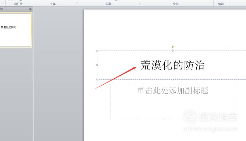Open the 绘图 group dialog launcher

point(212,4)
